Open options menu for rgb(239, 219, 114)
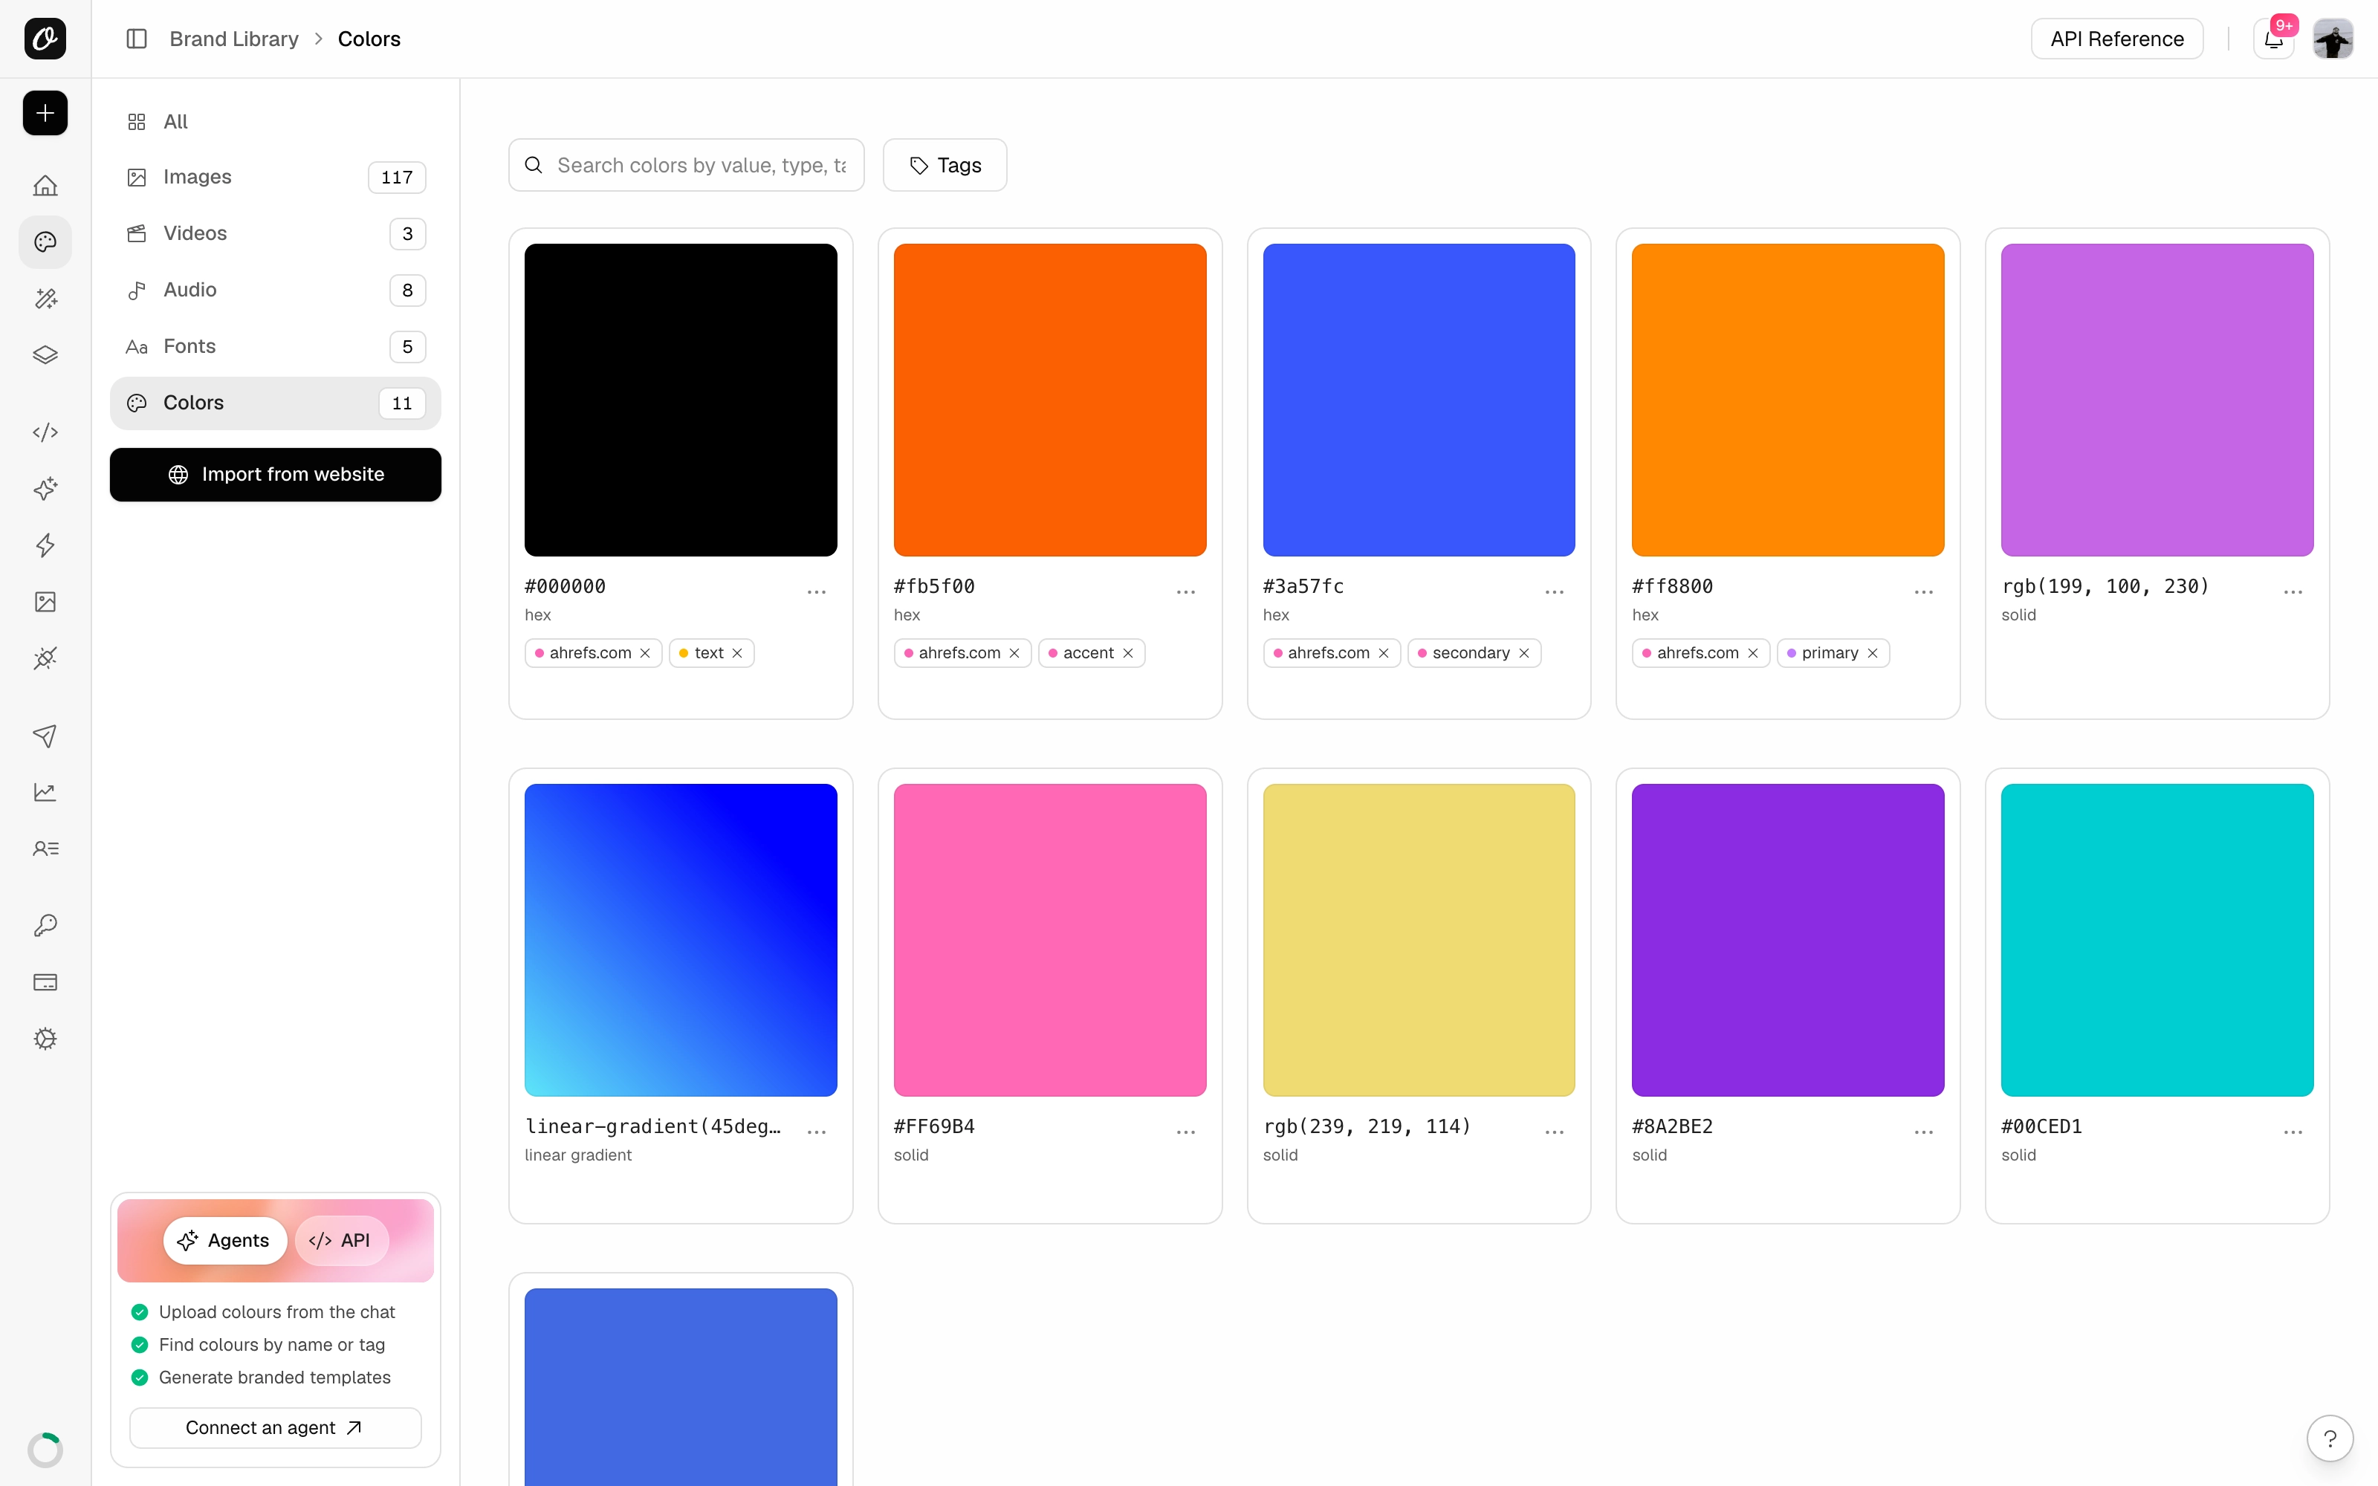The image size is (2378, 1486). [x=1555, y=1132]
